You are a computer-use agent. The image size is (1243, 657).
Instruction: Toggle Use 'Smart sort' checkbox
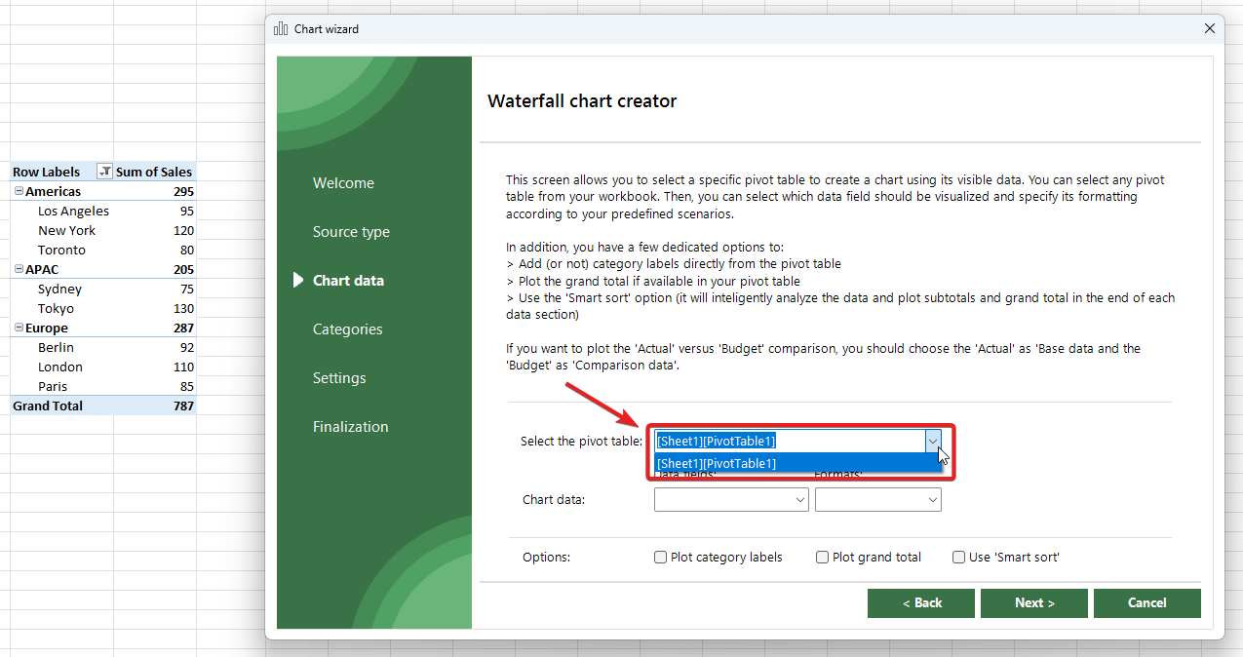[959, 558]
